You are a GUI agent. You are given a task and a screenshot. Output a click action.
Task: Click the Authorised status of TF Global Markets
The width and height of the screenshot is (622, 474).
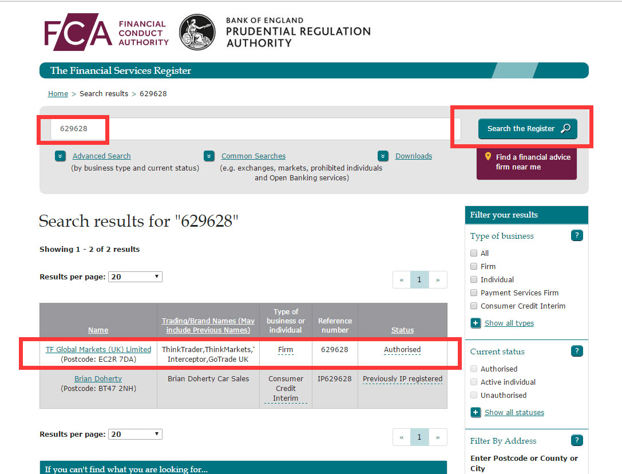point(402,350)
